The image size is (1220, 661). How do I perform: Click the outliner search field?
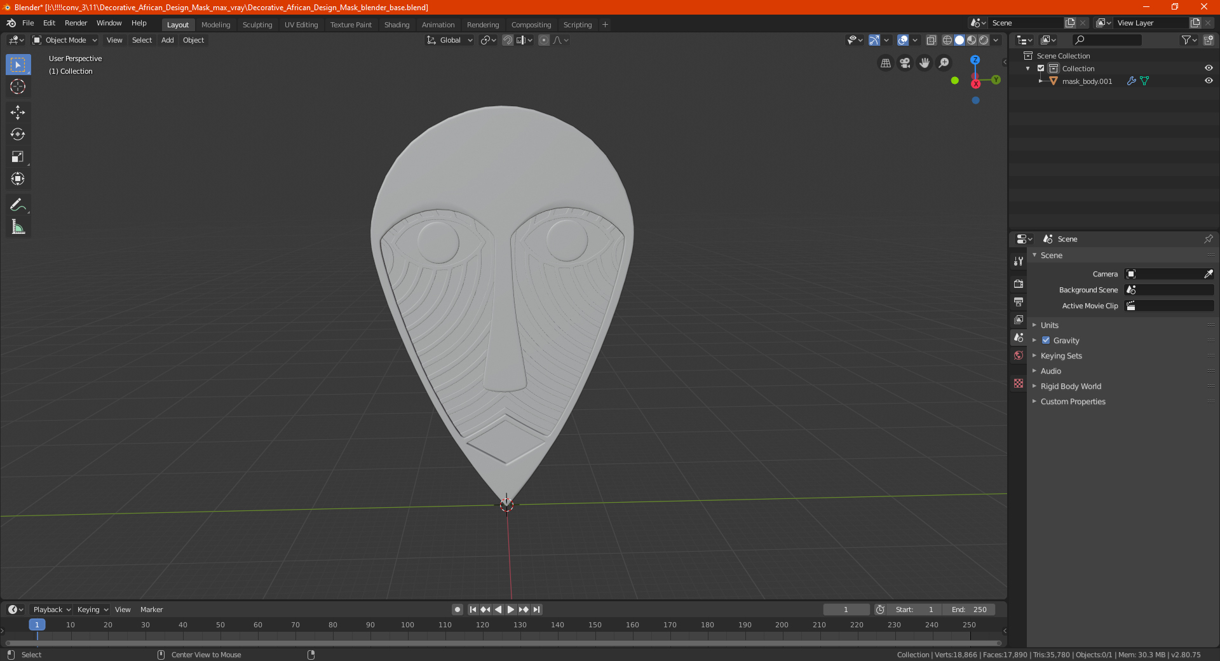pos(1106,40)
